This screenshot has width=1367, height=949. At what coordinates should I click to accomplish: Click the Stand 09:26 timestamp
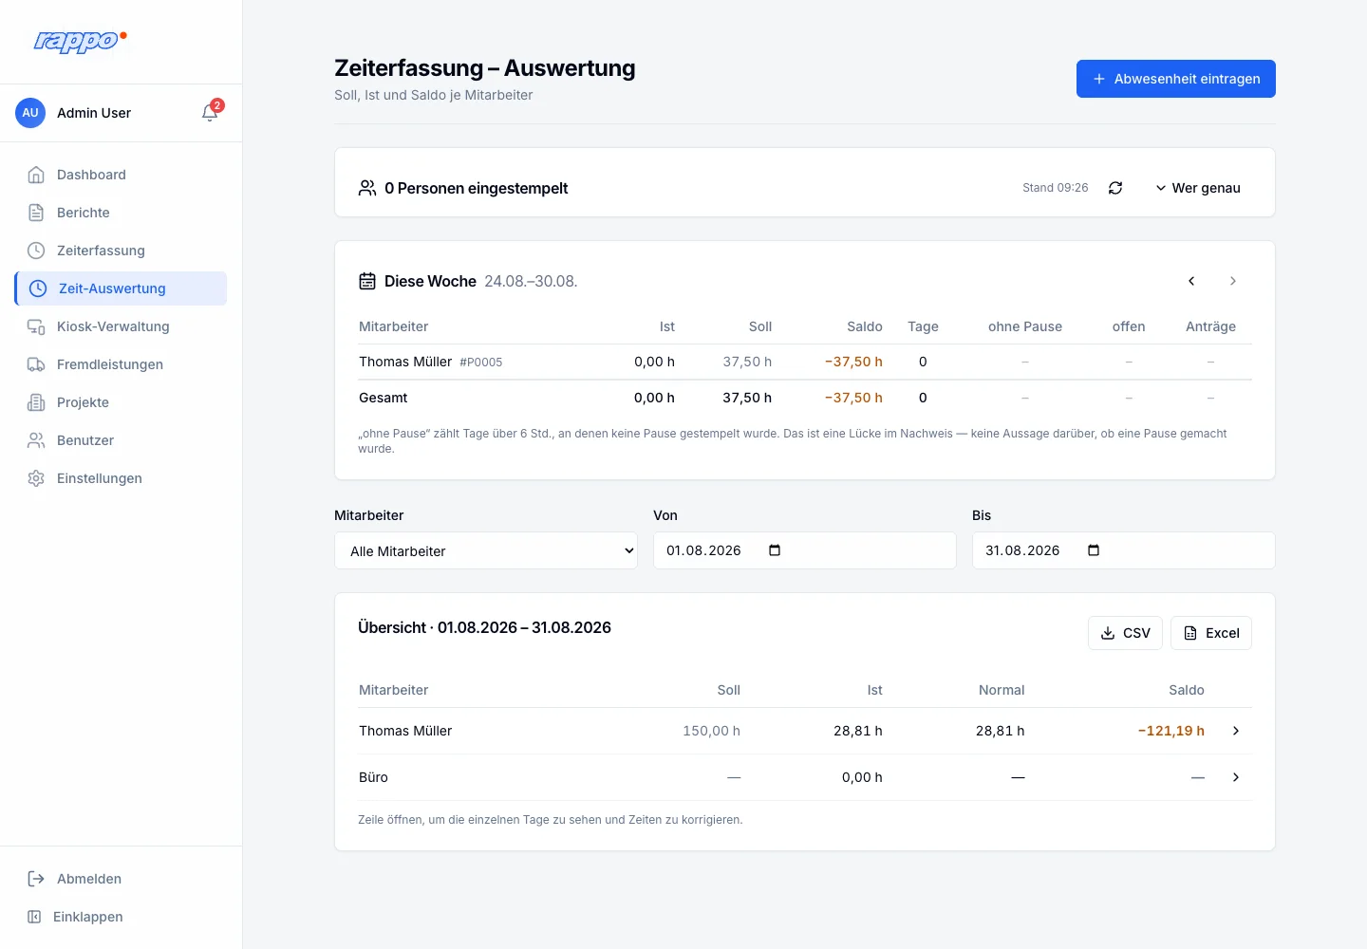[x=1056, y=188]
